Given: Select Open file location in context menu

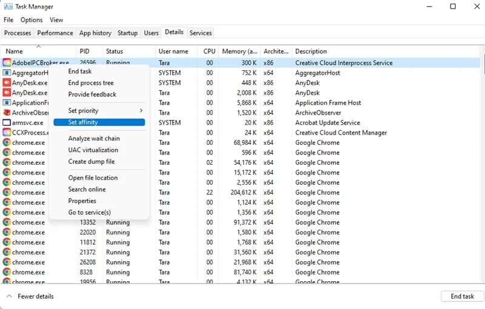Looking at the screenshot, I should [x=93, y=178].
